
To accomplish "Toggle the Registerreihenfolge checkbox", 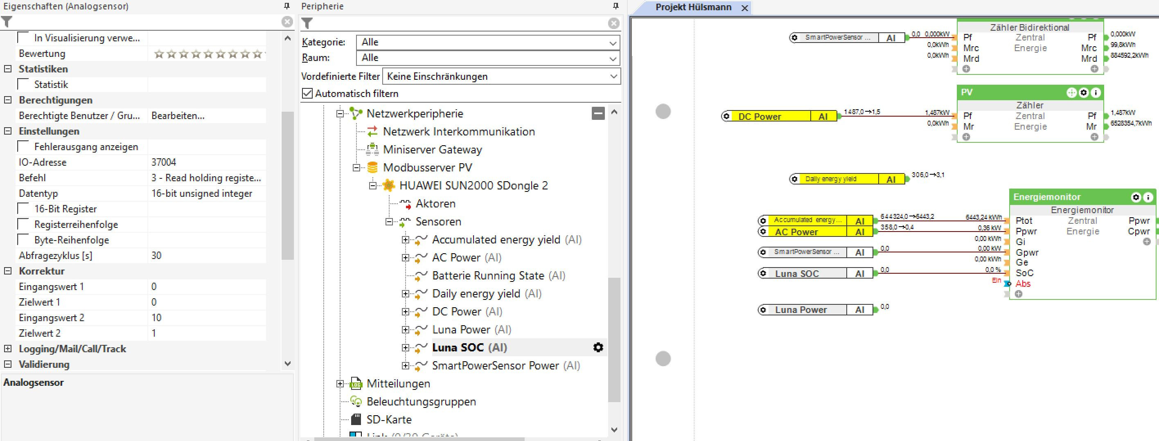I will 23,224.
